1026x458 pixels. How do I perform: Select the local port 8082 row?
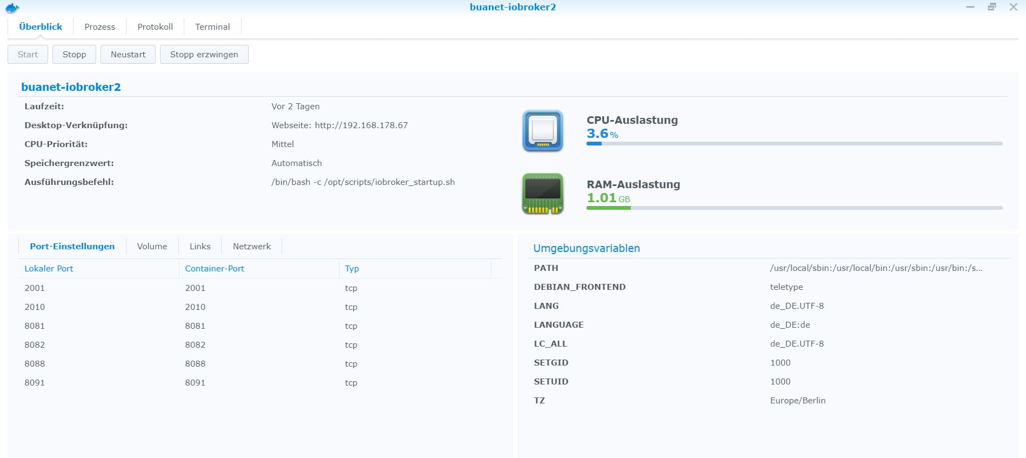click(260, 344)
